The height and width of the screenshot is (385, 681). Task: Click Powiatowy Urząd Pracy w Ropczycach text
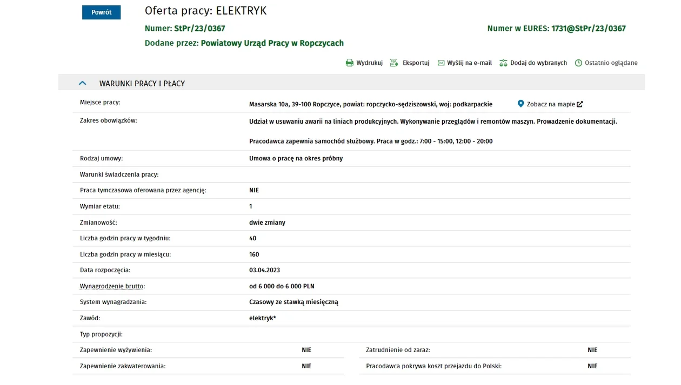point(272,43)
